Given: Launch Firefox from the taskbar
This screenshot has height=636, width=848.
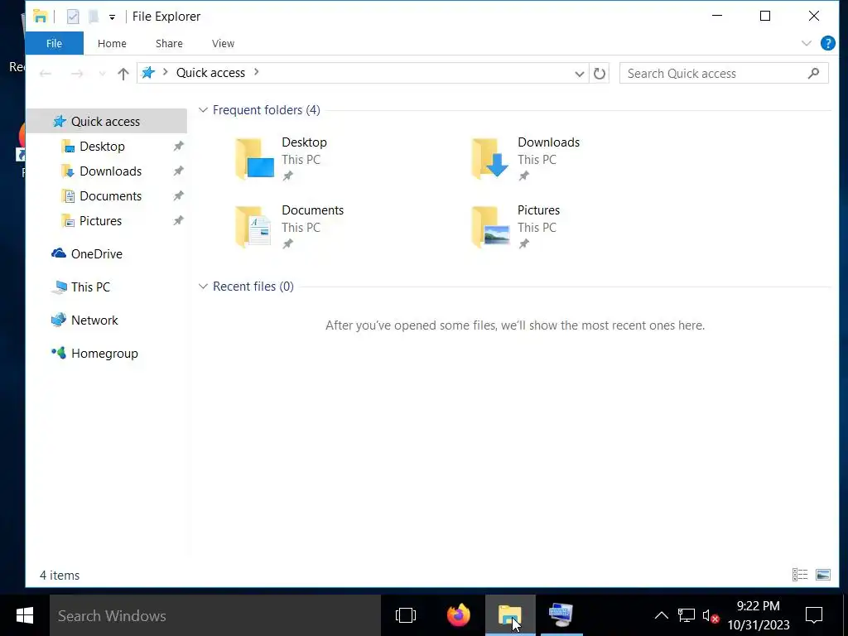Looking at the screenshot, I should coord(459,615).
